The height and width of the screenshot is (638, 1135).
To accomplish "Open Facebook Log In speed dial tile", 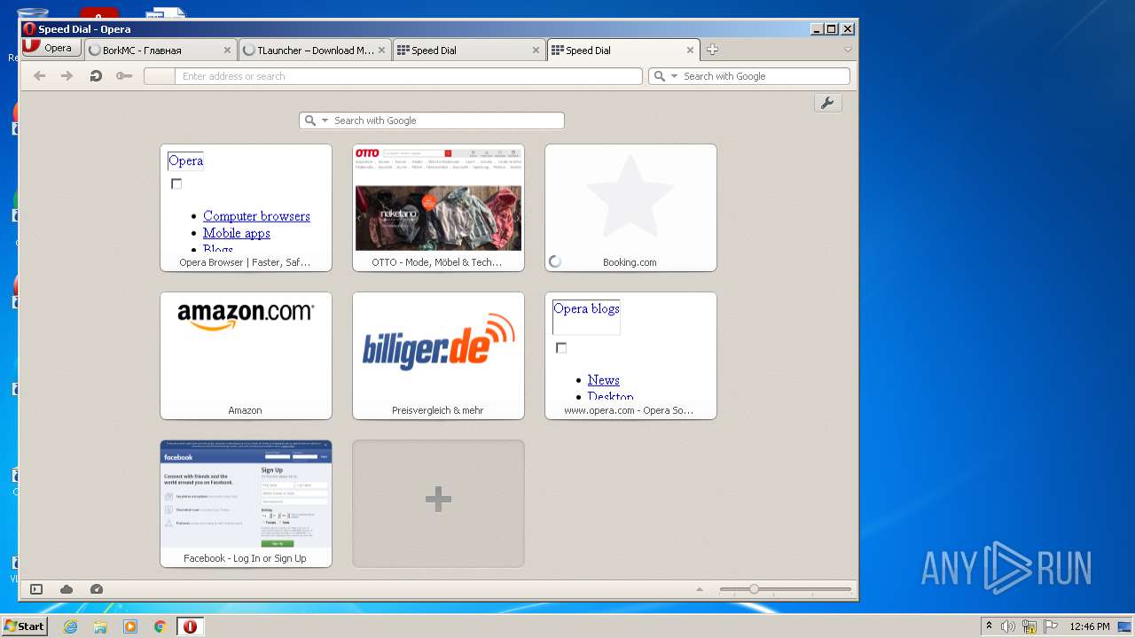I will click(246, 503).
